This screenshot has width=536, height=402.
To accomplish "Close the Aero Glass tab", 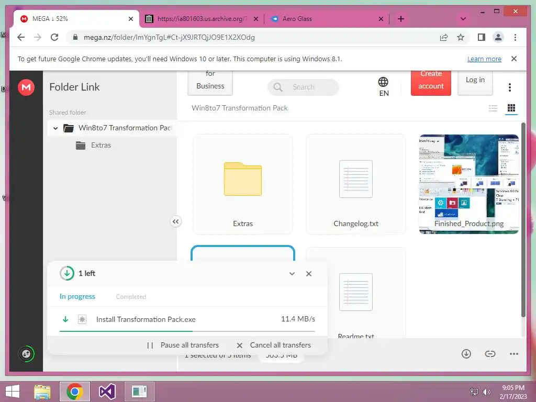I will (381, 19).
